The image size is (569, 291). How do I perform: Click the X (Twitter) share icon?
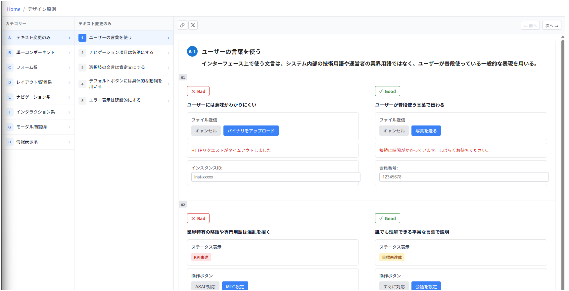(x=193, y=25)
